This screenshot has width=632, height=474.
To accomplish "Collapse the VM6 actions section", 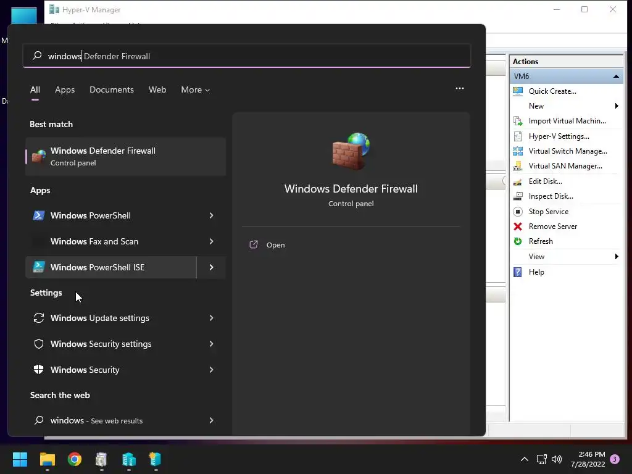I will [x=616, y=76].
